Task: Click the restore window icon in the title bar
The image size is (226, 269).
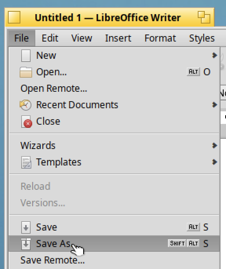Action: point(204,17)
